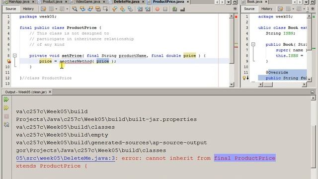
Task: Open the Back navigation dropdown arrow
Action: pos(56,9)
